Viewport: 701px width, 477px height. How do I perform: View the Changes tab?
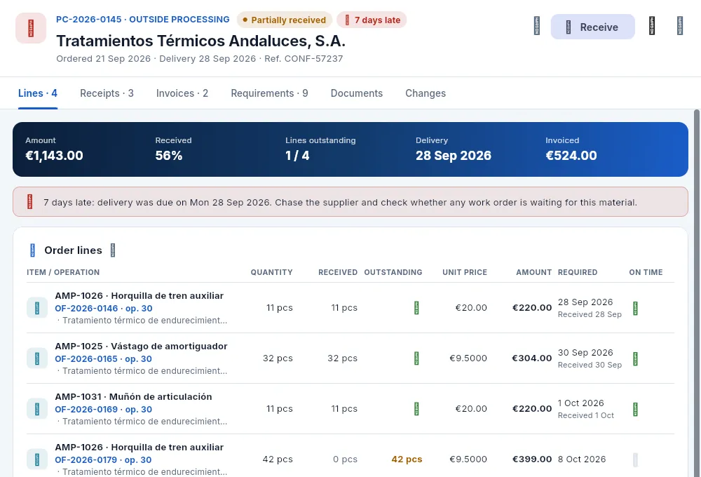tap(426, 93)
